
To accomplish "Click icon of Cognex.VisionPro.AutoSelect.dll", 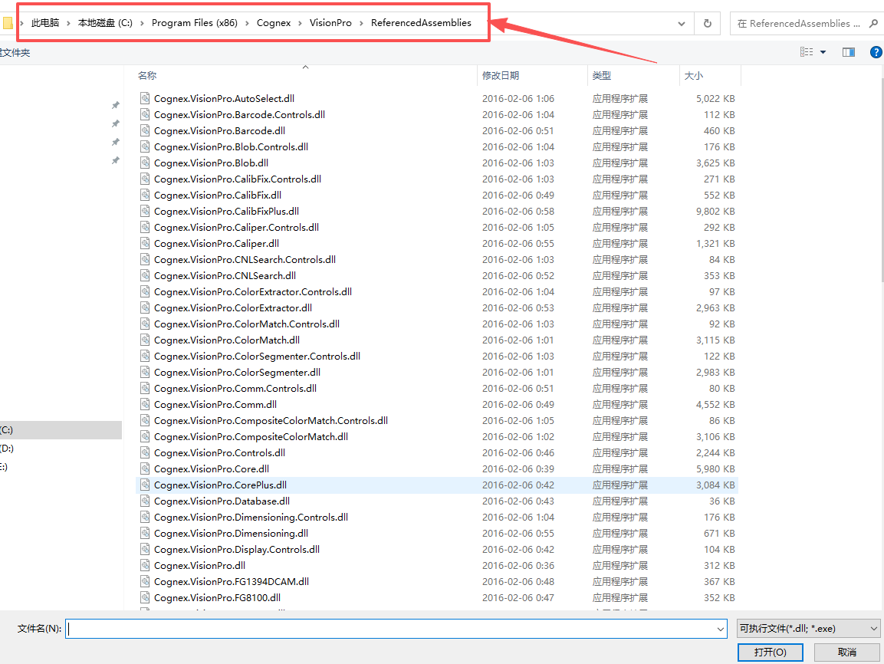I will tap(145, 98).
